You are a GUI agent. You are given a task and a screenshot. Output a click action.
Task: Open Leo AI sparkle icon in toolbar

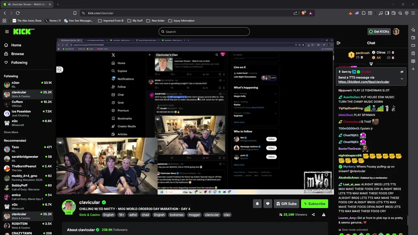400,13
